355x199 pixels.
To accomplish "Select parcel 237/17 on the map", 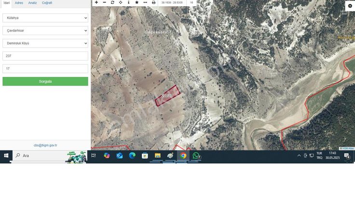I will coord(167,96).
